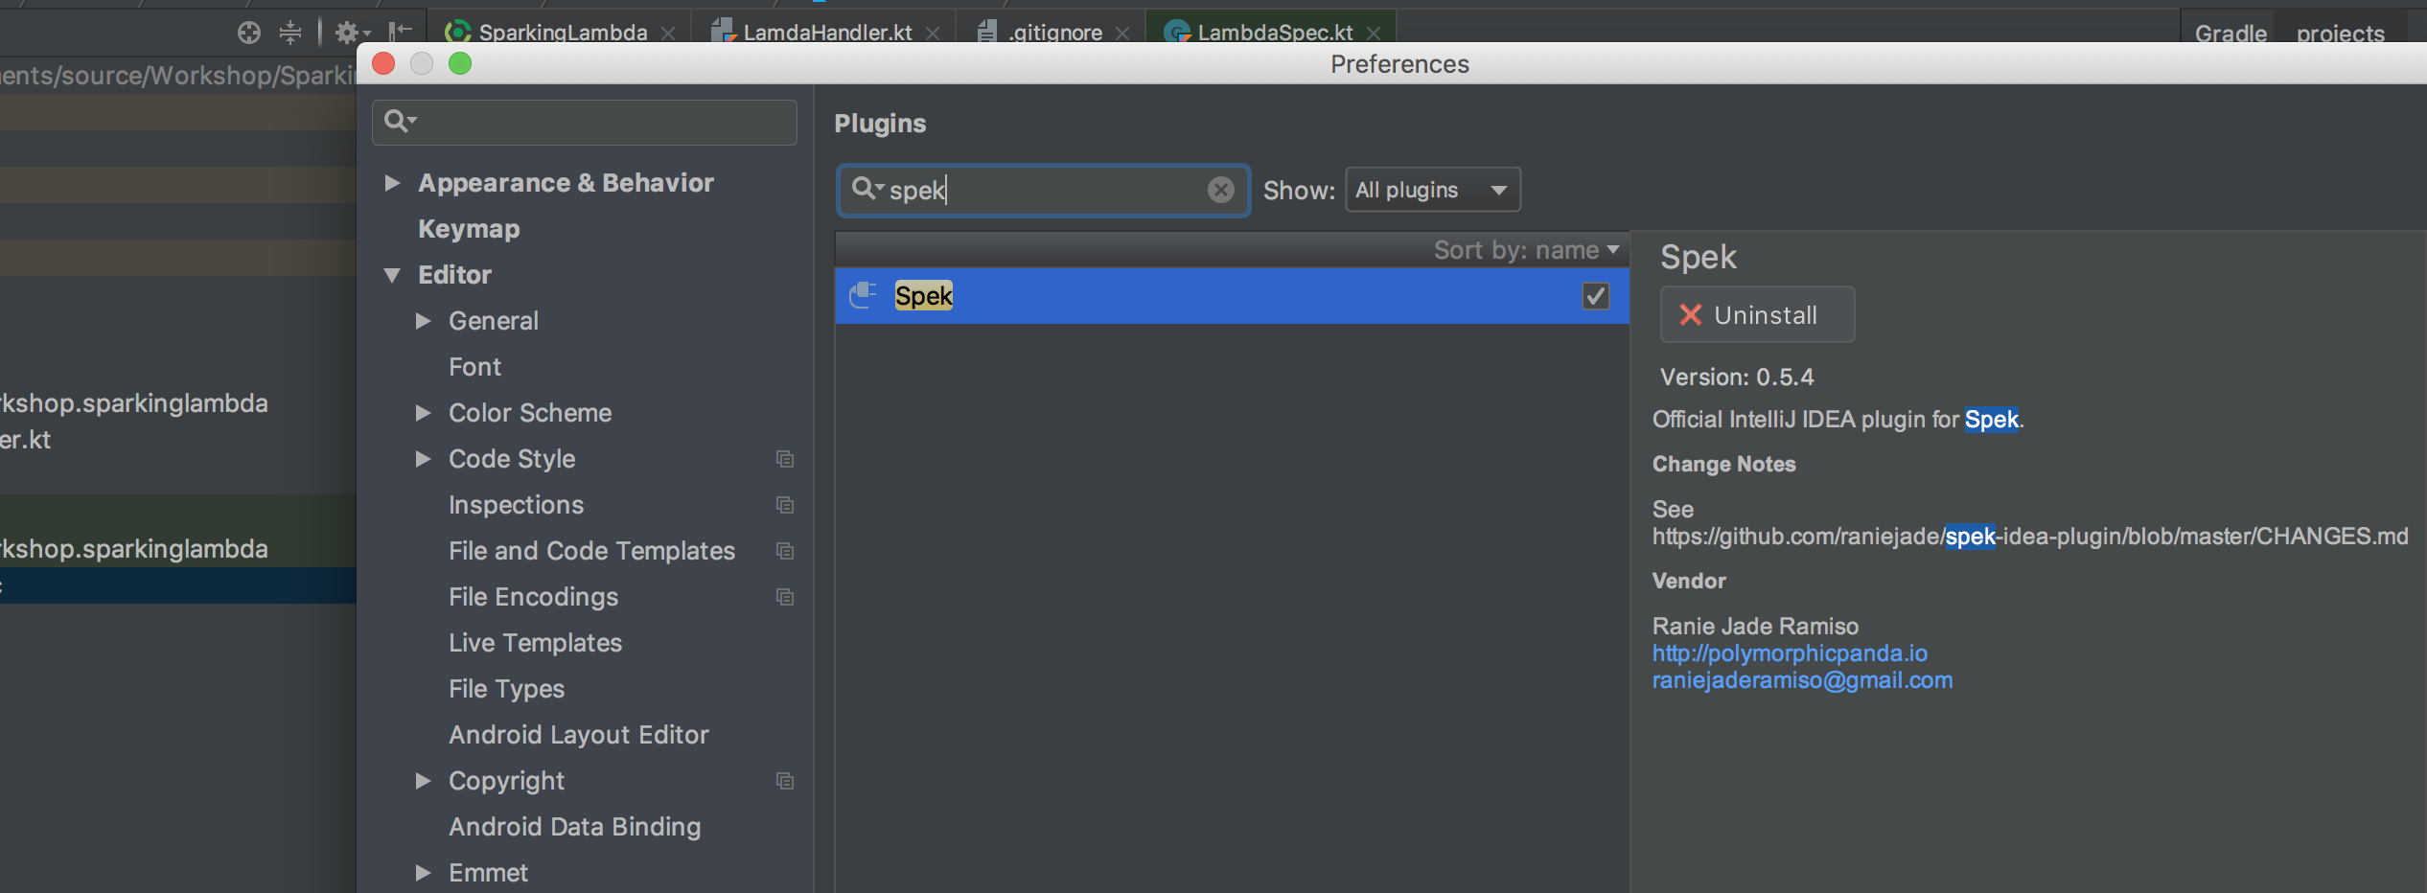Click the Version: 0.5.4 text

click(1737, 378)
